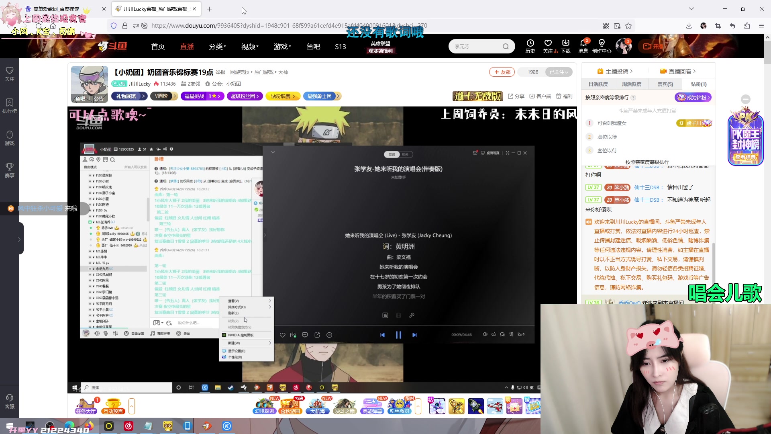
Task: Open the 高能弹幕 activity icon
Action: (372, 406)
